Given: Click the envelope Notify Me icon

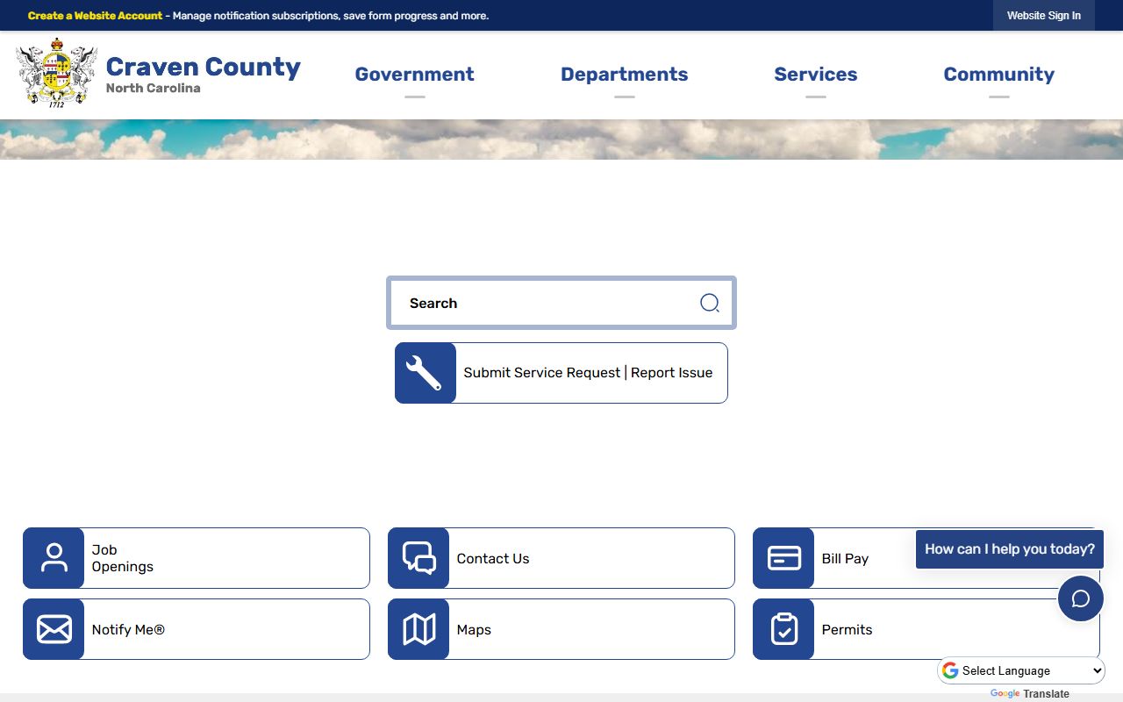Looking at the screenshot, I should (54, 629).
